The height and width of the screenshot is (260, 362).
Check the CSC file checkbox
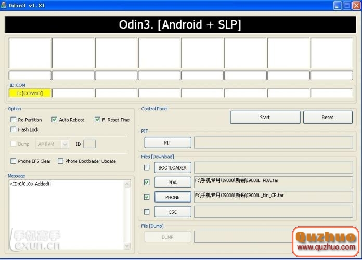point(147,212)
